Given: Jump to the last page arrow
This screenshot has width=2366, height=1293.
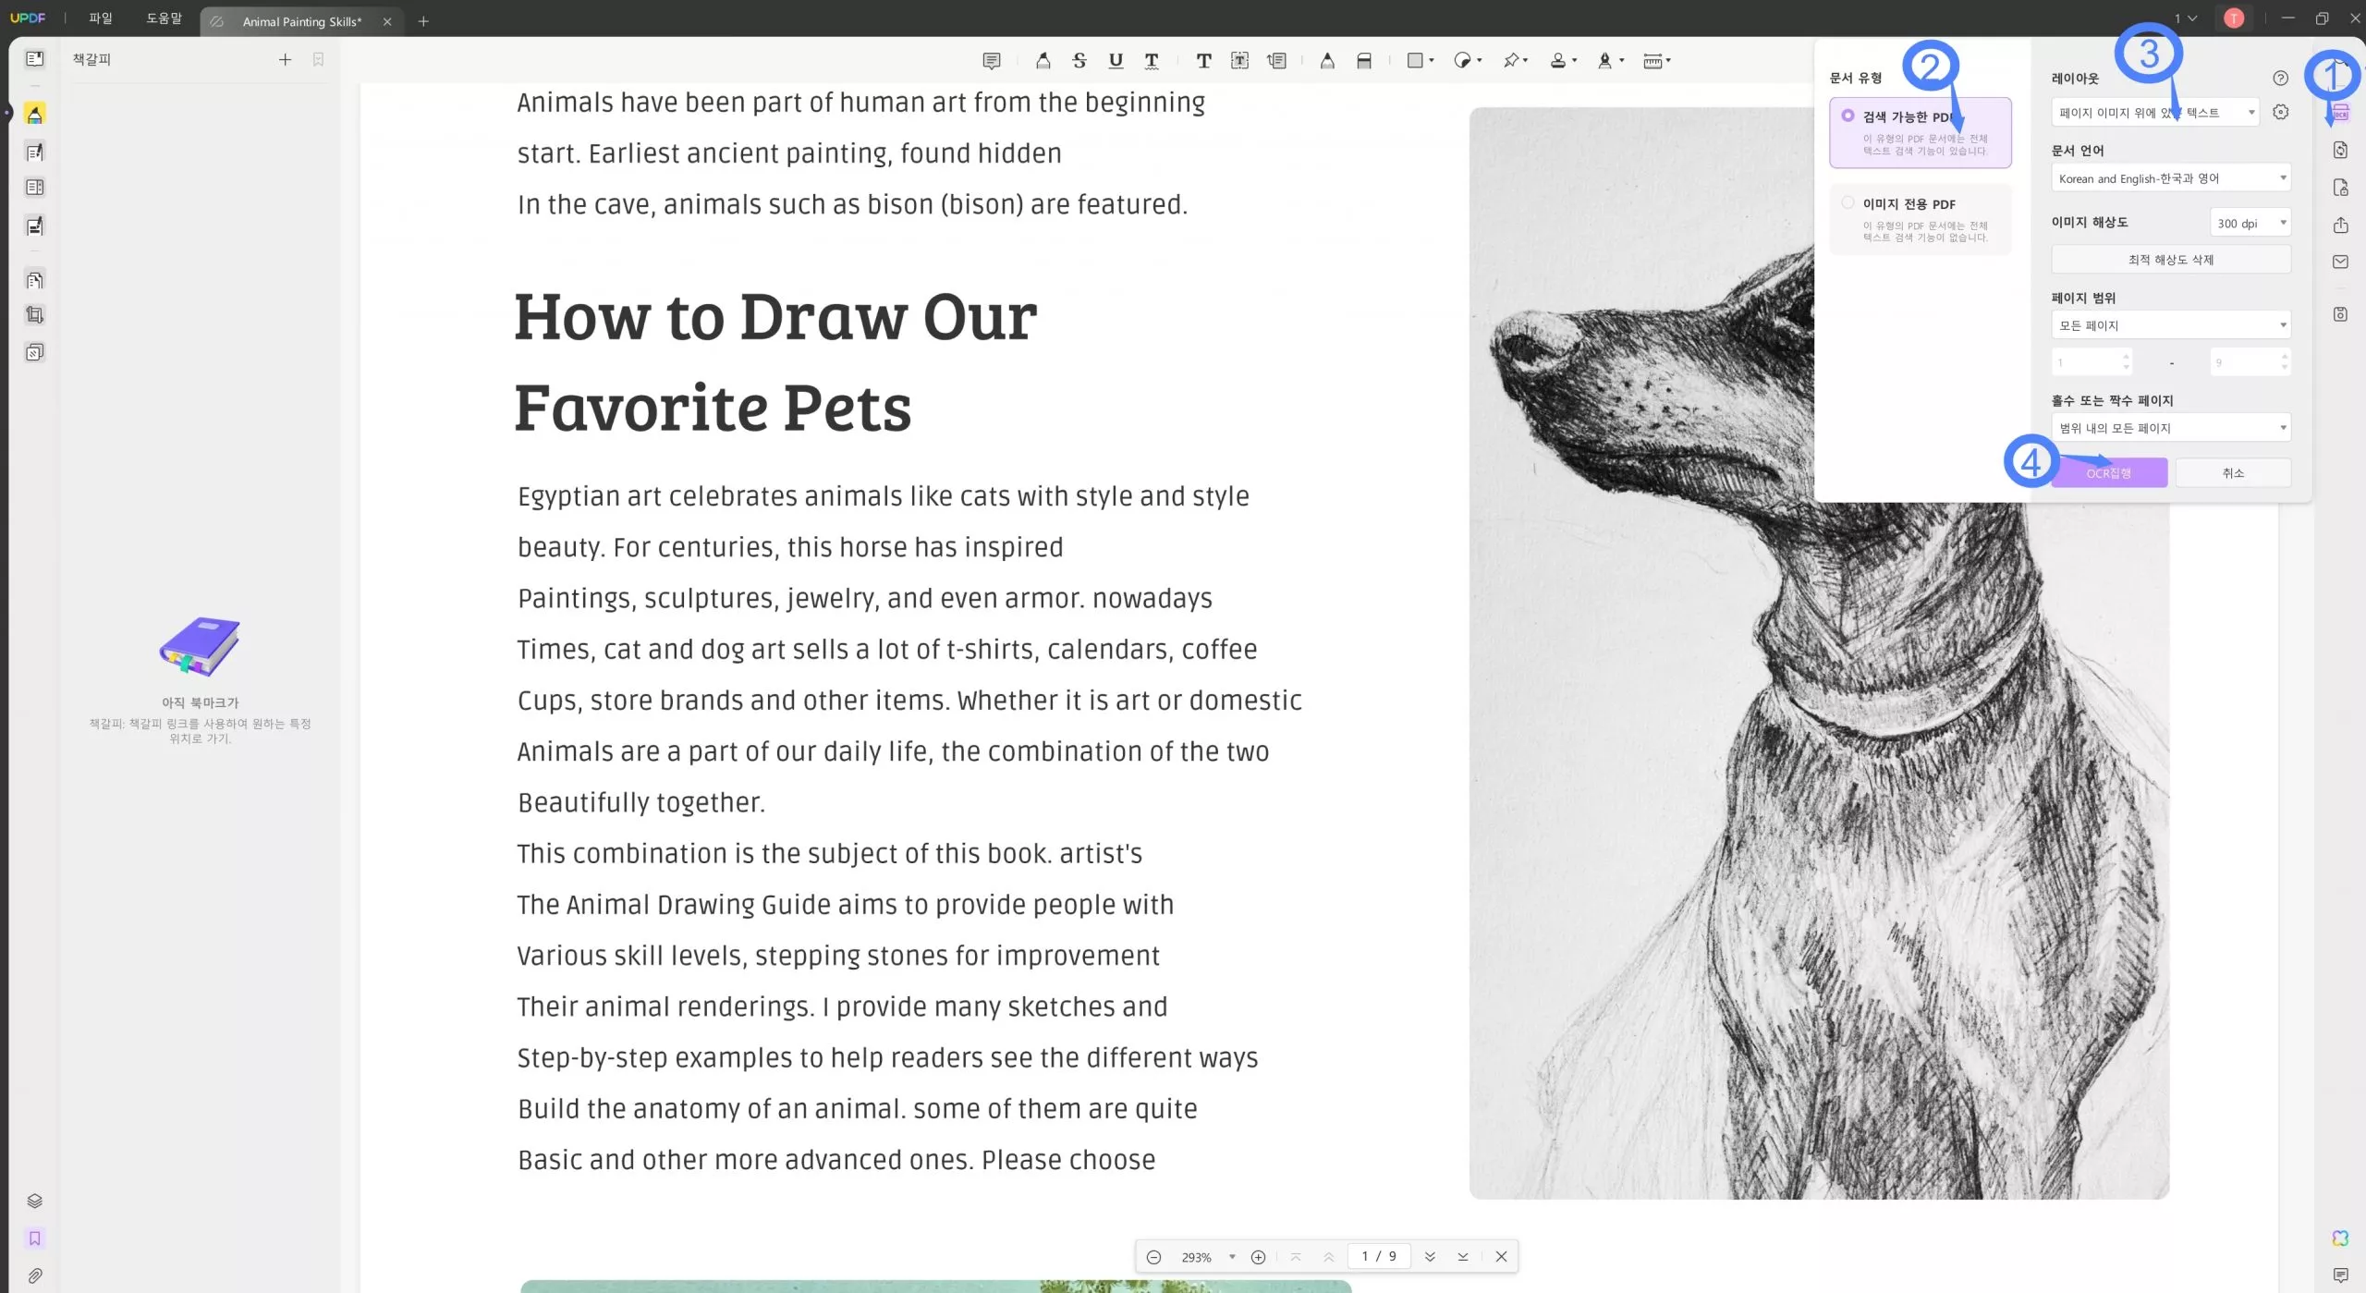Looking at the screenshot, I should pyautogui.click(x=1463, y=1257).
